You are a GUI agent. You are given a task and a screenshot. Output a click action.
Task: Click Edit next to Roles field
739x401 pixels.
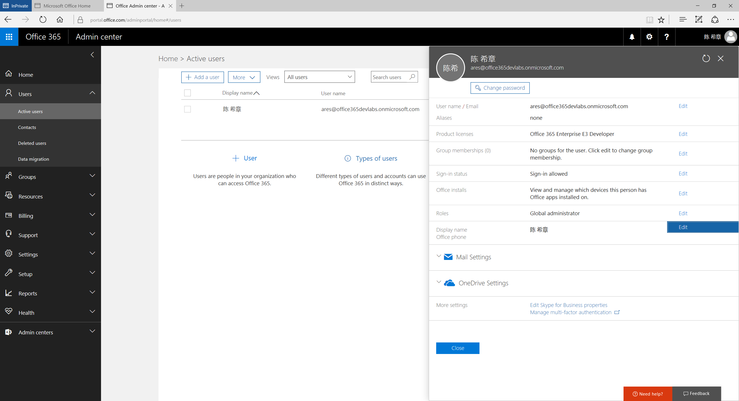pos(683,213)
